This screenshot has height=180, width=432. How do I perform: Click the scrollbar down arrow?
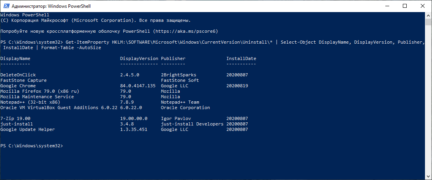(428, 176)
